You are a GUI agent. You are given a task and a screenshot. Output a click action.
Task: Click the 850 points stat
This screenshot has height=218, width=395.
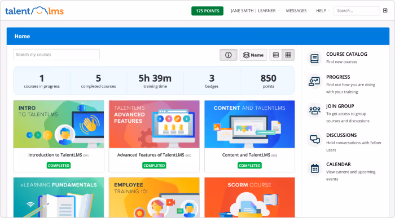coord(268,81)
